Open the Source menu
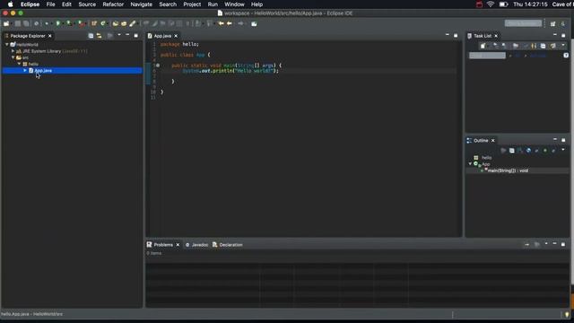This screenshot has height=323, width=574. pos(87,4)
